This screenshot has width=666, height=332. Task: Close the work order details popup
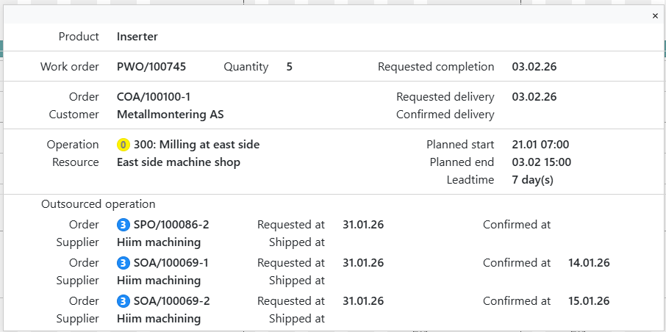click(655, 15)
